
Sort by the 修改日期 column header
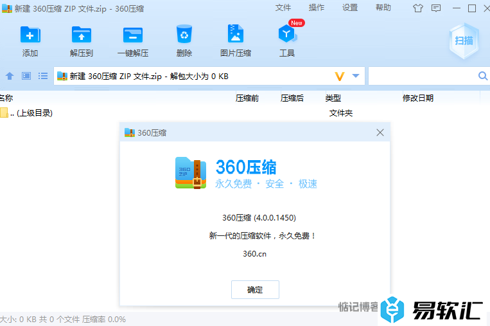coord(418,98)
